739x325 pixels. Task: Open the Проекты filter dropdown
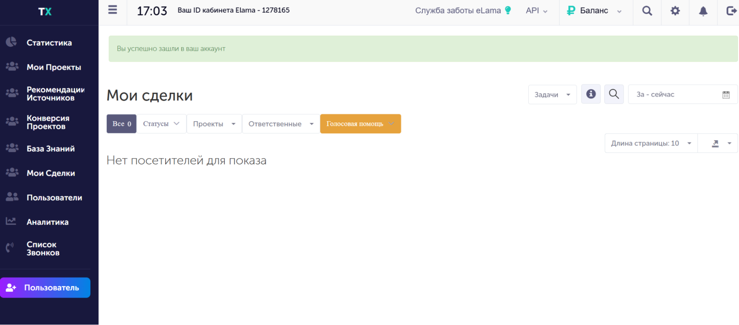coord(214,124)
